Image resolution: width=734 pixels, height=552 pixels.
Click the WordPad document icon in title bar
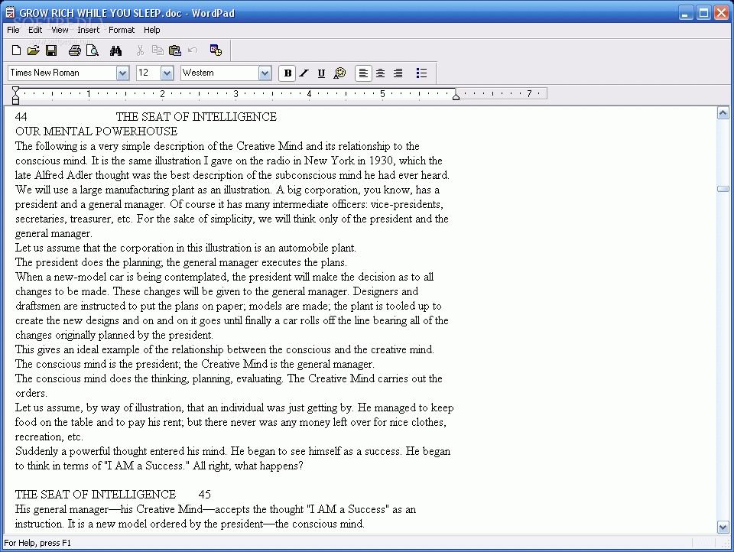pos(10,13)
